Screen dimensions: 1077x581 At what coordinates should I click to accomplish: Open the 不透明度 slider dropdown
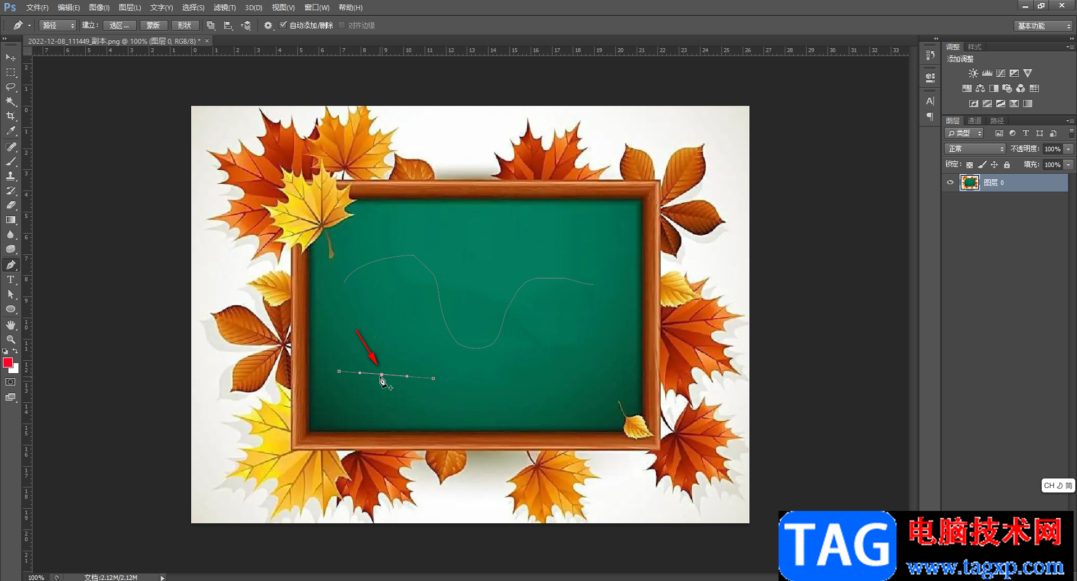1069,149
